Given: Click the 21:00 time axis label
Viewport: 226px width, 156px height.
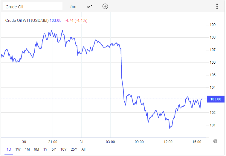Looking at the screenshot, I should tap(53, 142).
